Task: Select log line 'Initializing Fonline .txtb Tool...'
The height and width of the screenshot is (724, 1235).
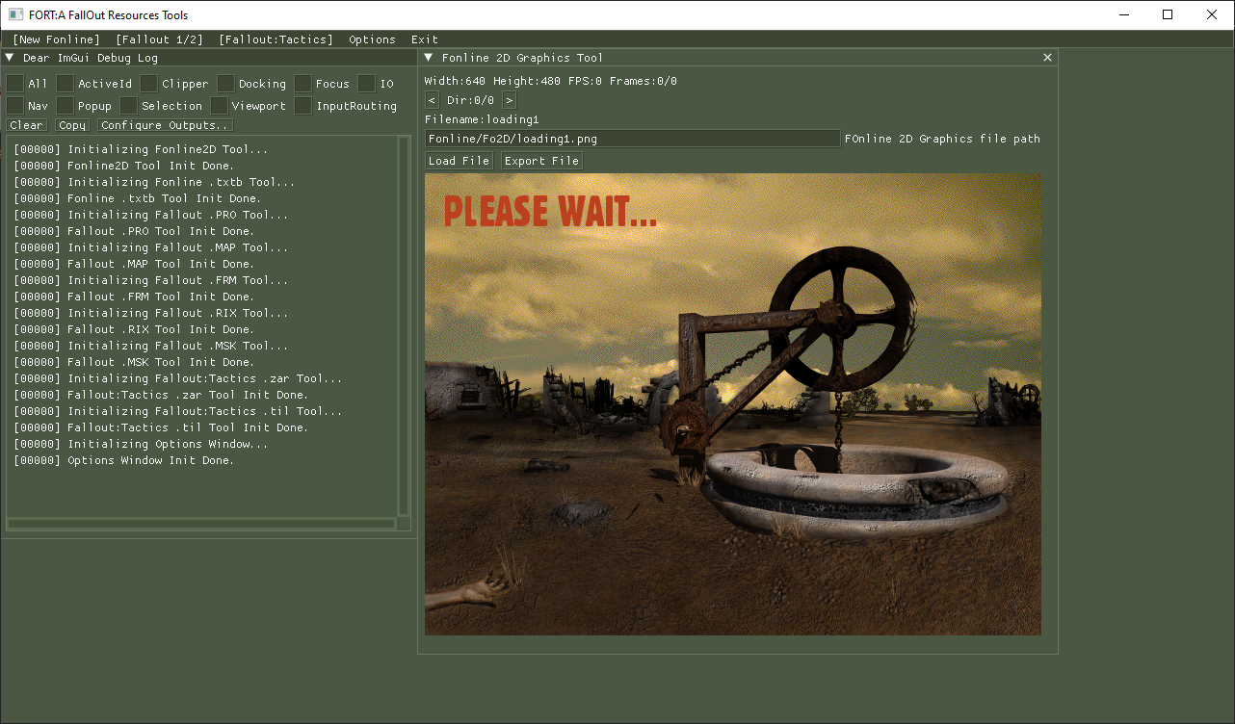Action: 155,182
